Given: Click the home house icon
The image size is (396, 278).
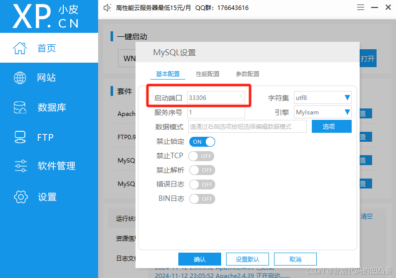Looking at the screenshot, I should pos(20,48).
